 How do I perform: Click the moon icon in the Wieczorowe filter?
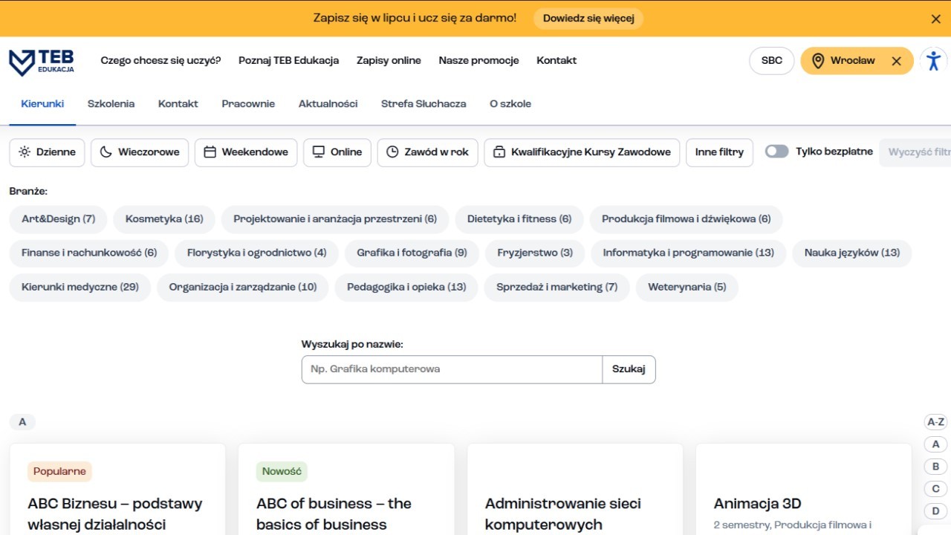tap(106, 152)
